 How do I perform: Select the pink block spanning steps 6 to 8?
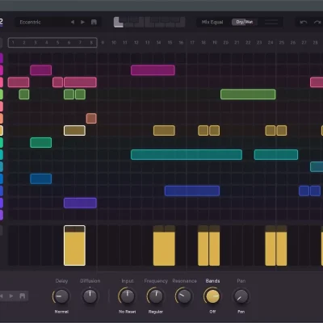coord(80,82)
